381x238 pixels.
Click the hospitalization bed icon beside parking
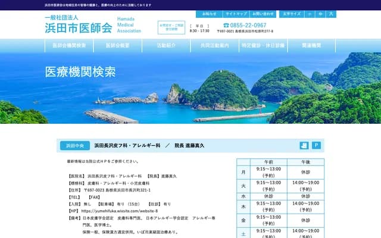[x=304, y=145]
